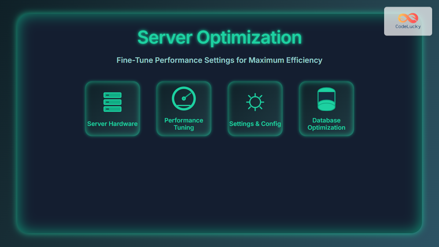
Task: Select the gear-shaped settings icon
Action: point(255,102)
